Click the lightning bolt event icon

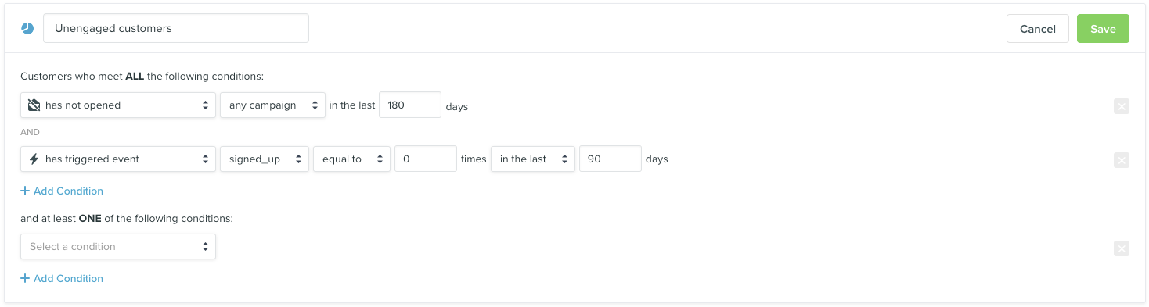tap(34, 159)
